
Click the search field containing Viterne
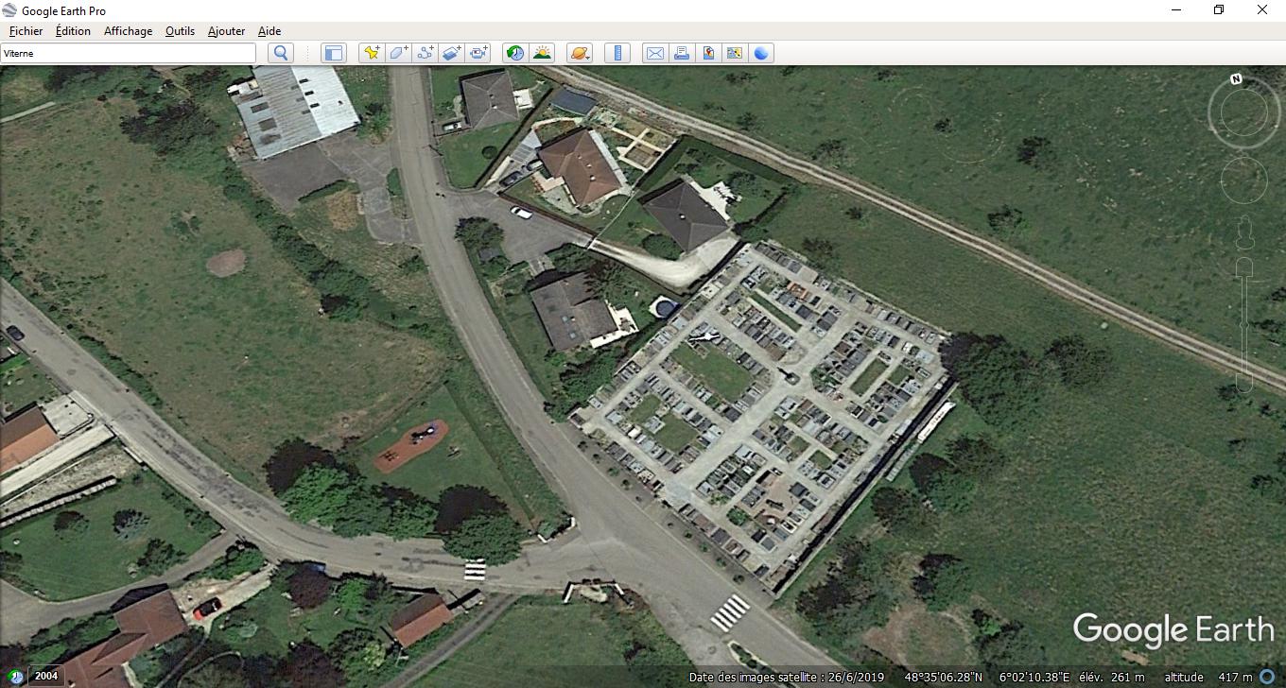(128, 53)
